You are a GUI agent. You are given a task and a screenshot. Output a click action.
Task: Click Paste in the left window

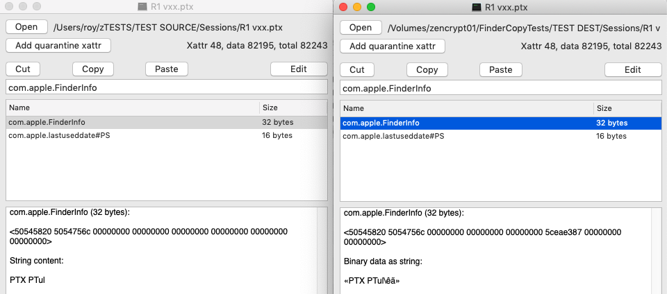(x=167, y=69)
